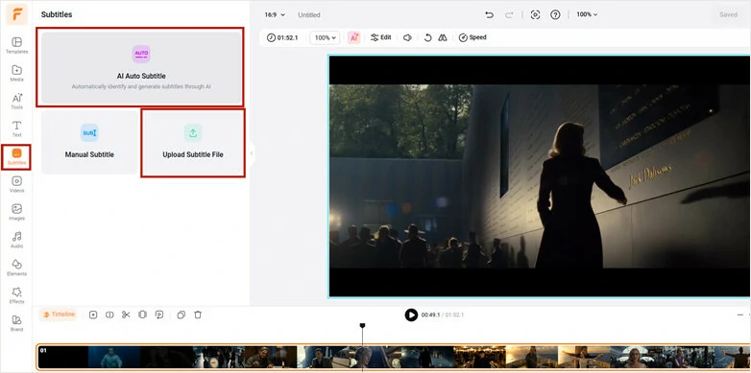Select clip 01 on the timeline track

point(394,358)
